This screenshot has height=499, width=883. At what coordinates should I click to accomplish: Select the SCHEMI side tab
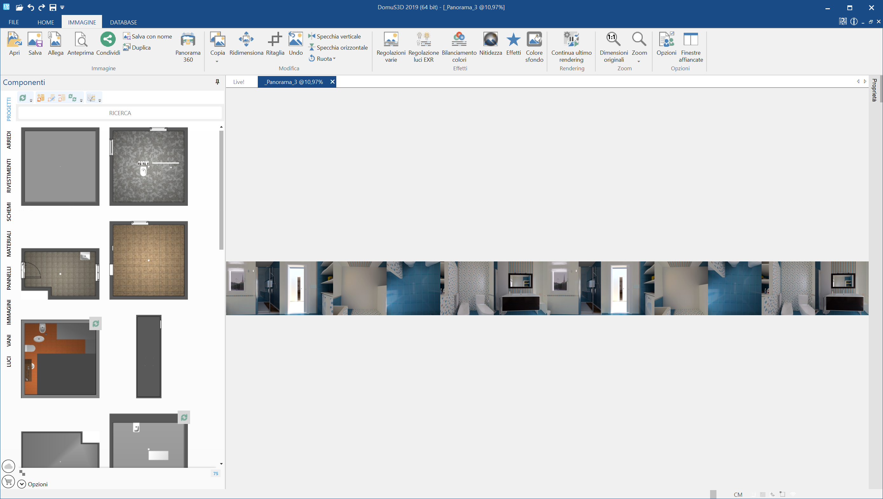pyautogui.click(x=9, y=212)
